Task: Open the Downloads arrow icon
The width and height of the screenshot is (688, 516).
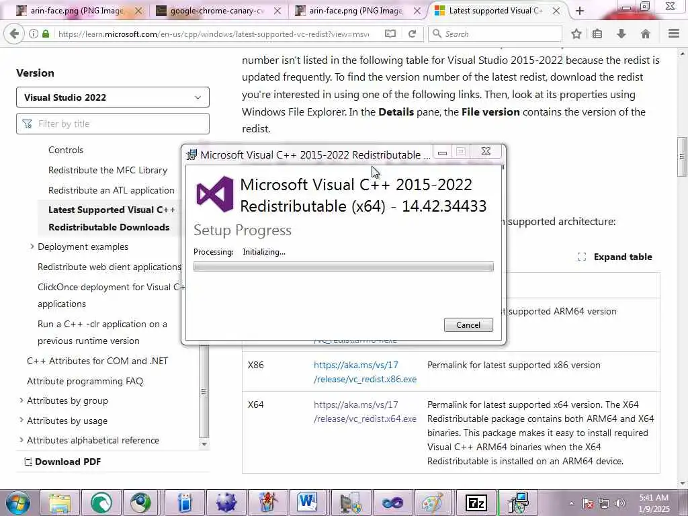Action: [621, 34]
